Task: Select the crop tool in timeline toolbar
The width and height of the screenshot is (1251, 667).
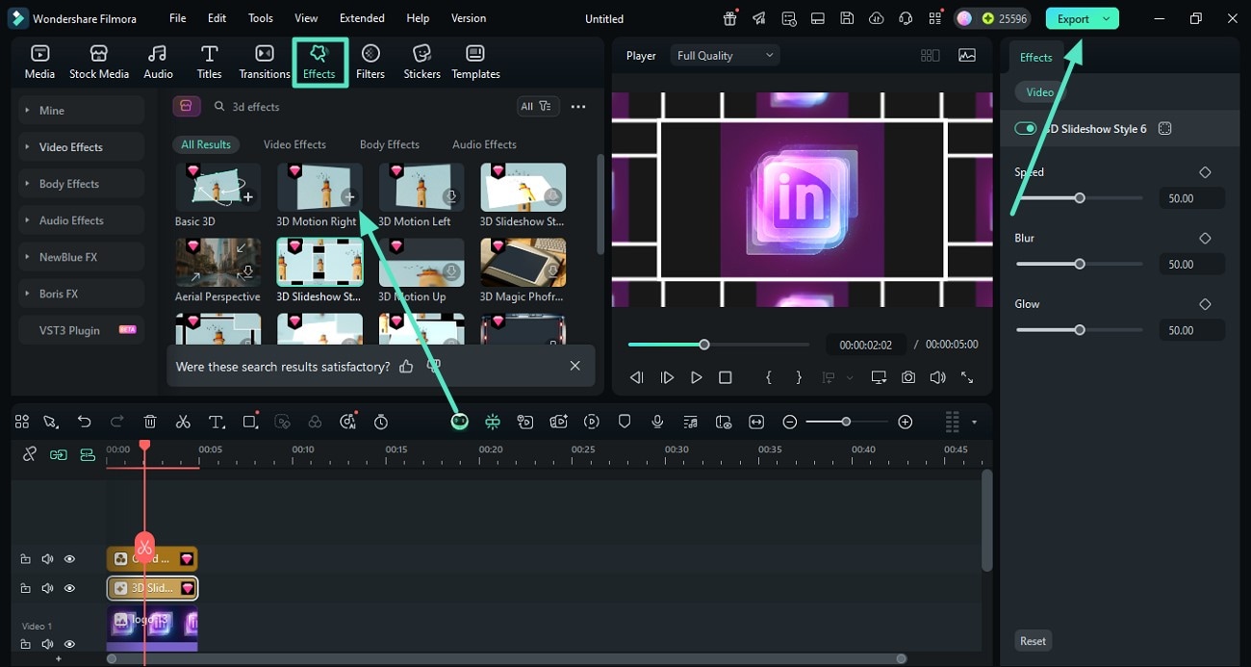Action: point(250,422)
